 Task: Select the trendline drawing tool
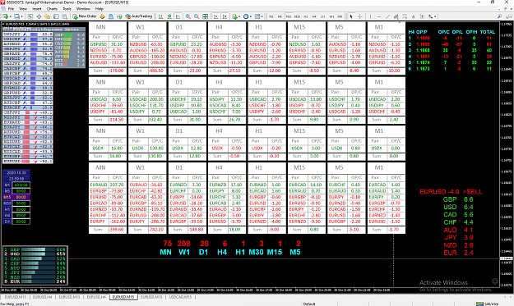[x=387, y=16]
